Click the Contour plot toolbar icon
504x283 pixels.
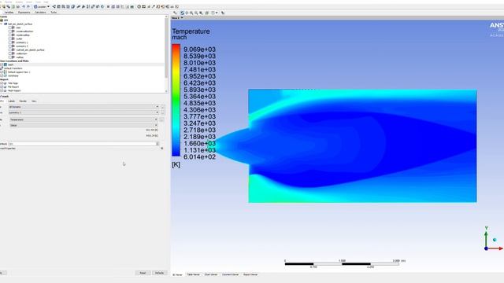point(58,7)
